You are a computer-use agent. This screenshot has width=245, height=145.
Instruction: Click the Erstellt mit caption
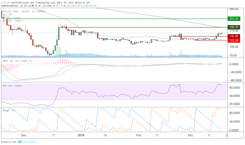(x=9, y=142)
